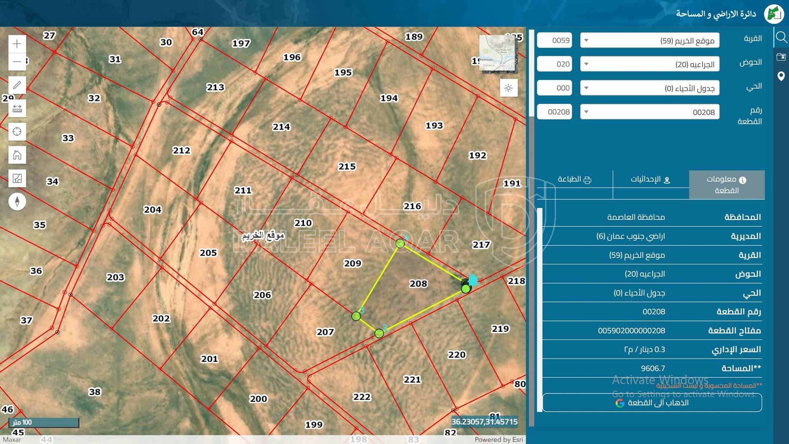The width and height of the screenshot is (789, 444).
Task: Expand the neighborhood dropdown جدول الأحياء
Action: coord(649,88)
